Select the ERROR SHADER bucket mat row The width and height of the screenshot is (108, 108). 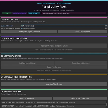(53, 103)
